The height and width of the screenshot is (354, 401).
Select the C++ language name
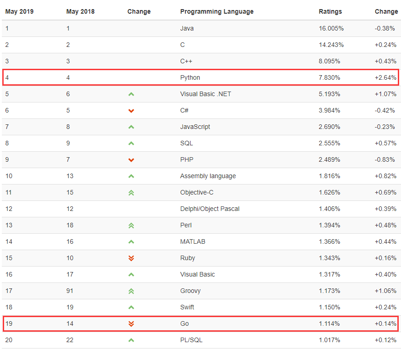click(186, 61)
